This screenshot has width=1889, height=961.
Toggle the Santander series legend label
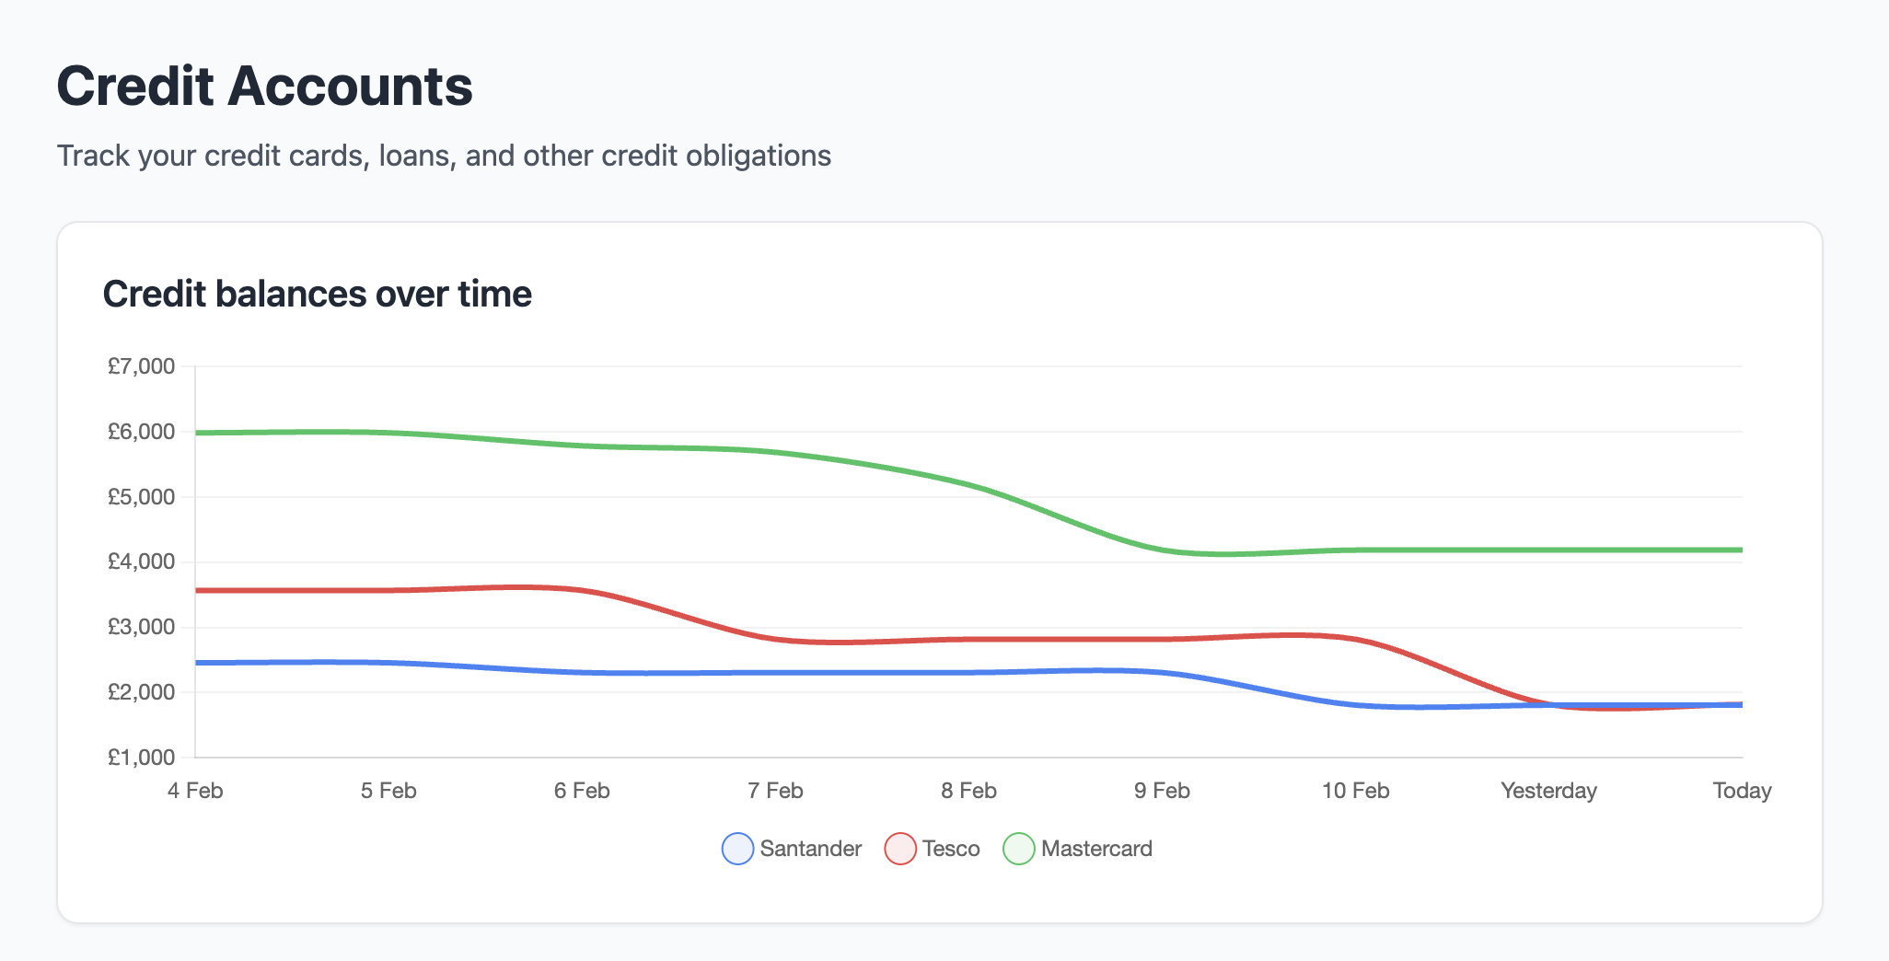tap(810, 849)
